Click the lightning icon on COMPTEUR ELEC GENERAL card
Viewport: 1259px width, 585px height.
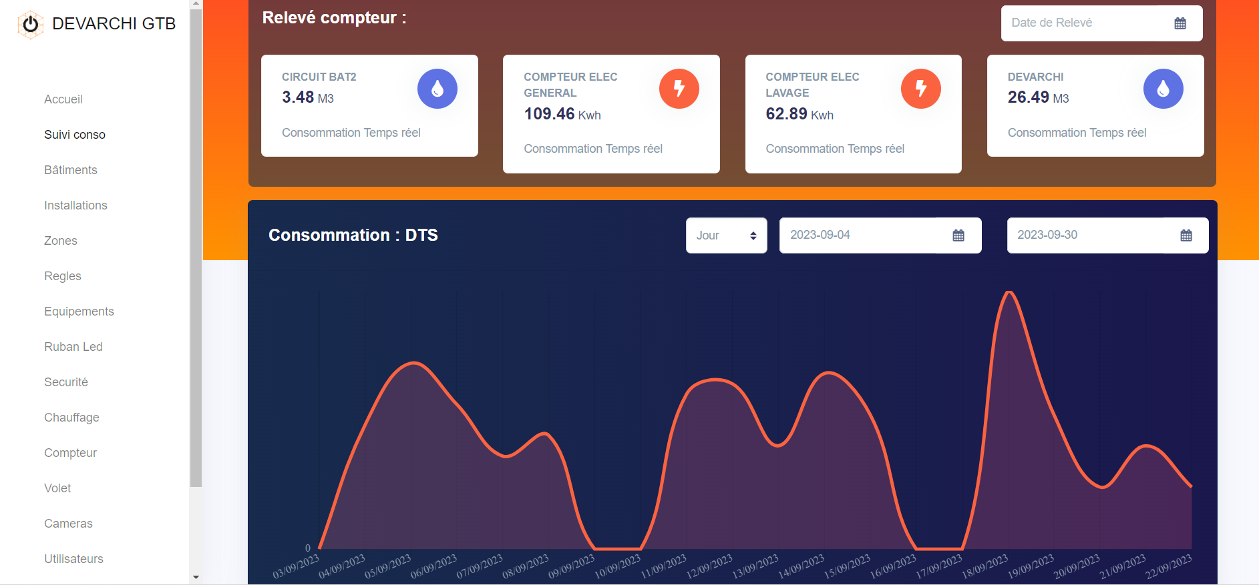pos(679,89)
